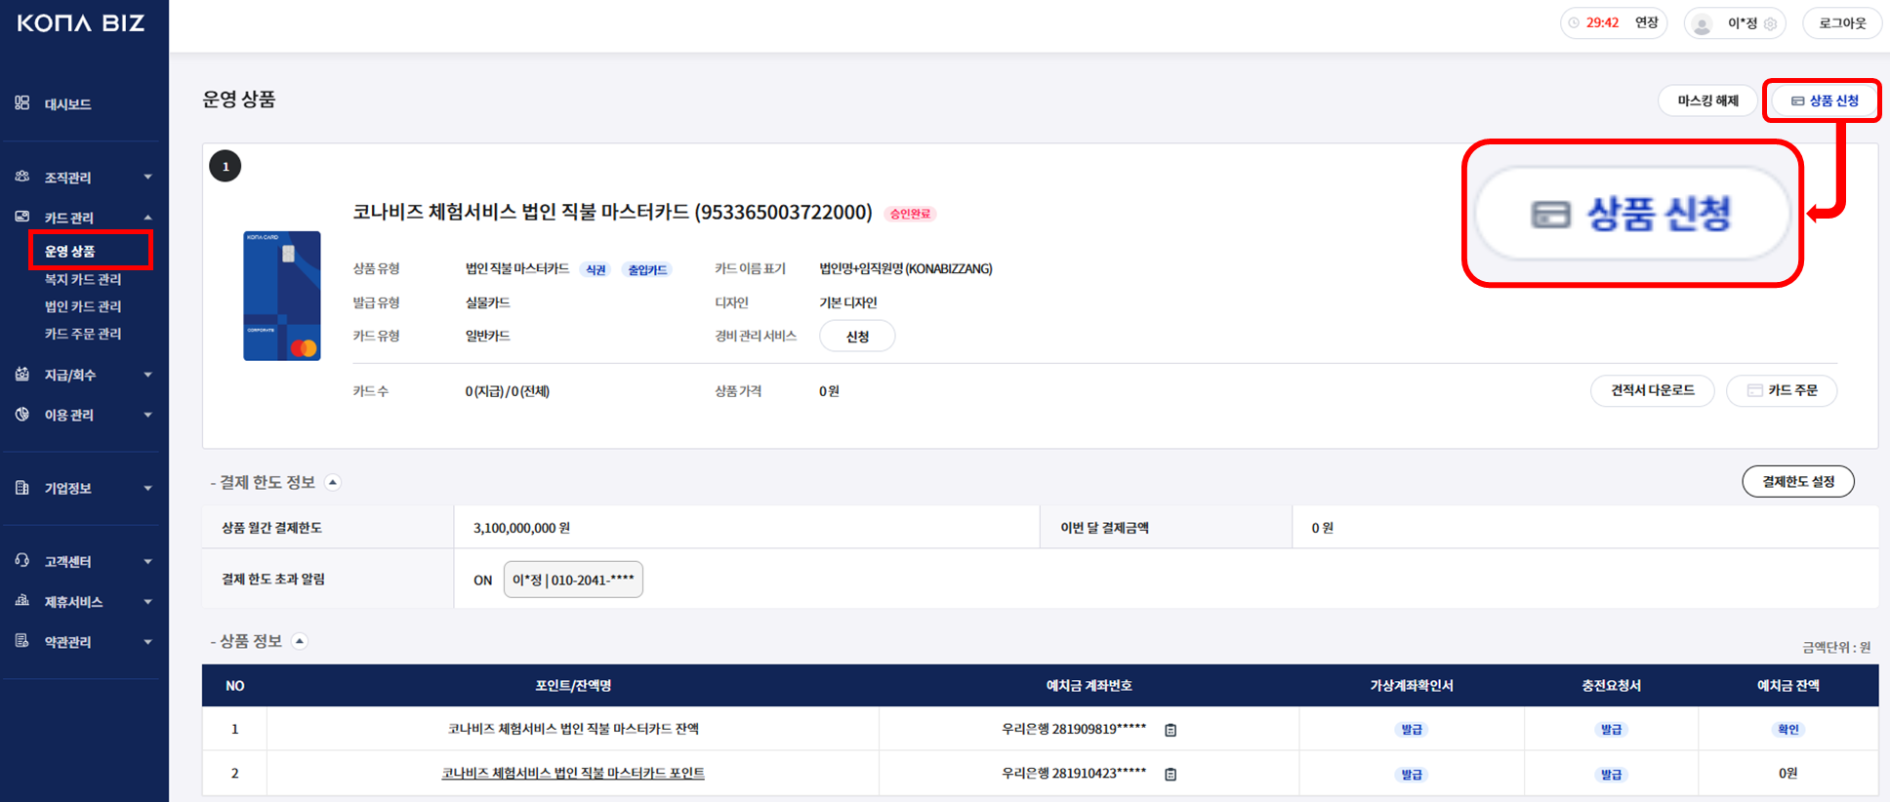This screenshot has width=1890, height=802.
Task: Copy account number 우리은행 281910423*****
Action: pos(1171,774)
